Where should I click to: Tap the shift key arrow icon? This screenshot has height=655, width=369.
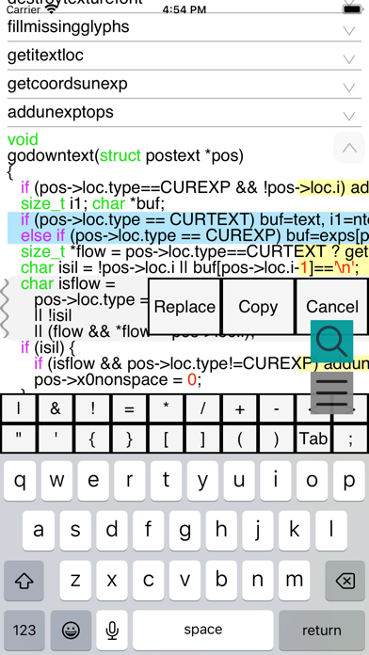coord(24,581)
